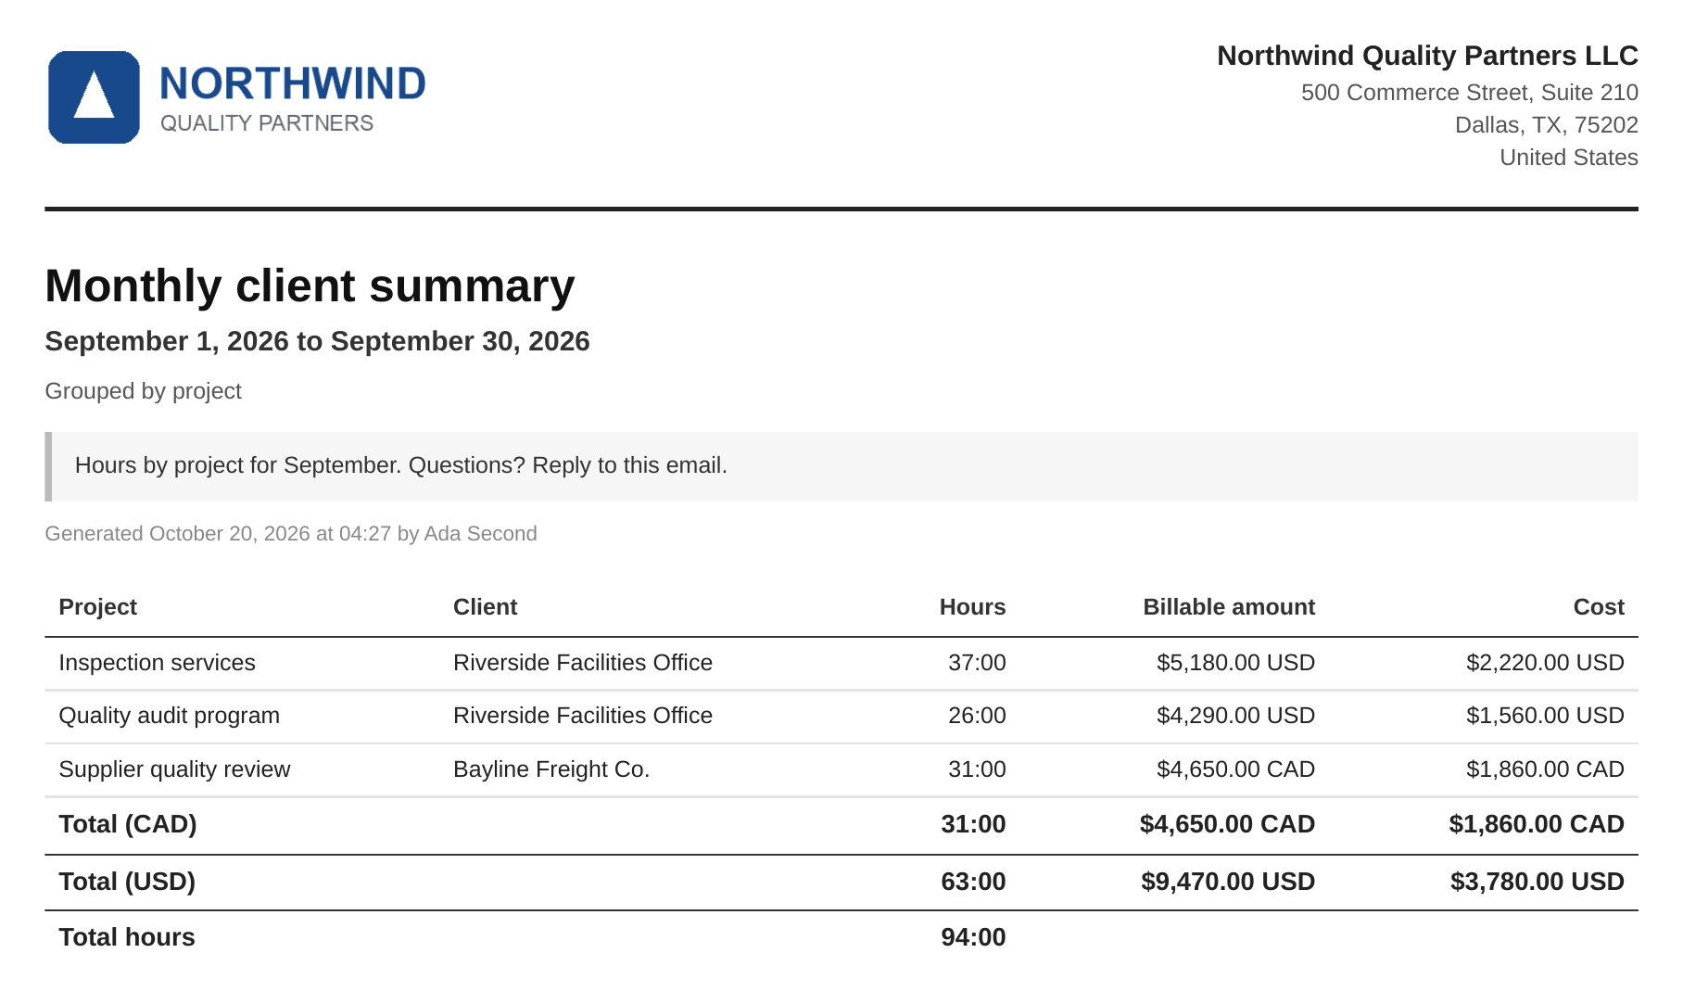Click the Billable amount column header
The height and width of the screenshot is (991, 1683).
pyautogui.click(x=1229, y=607)
